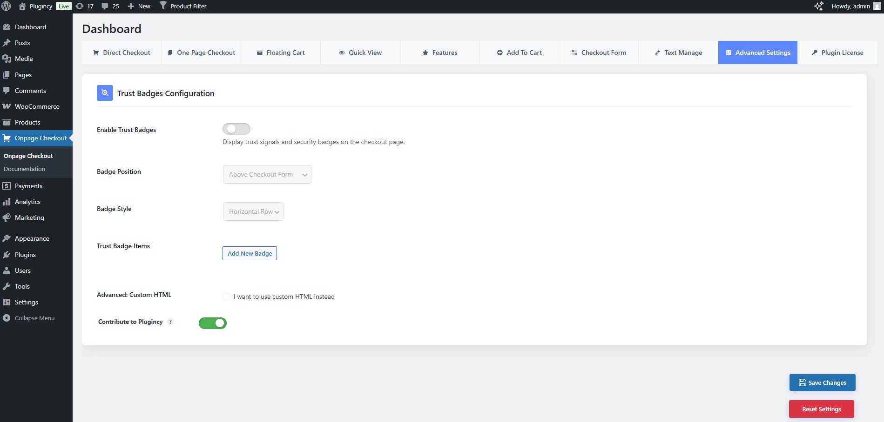Image resolution: width=884 pixels, height=422 pixels.
Task: Expand the WooCommerce sidebar menu
Action: (36, 106)
